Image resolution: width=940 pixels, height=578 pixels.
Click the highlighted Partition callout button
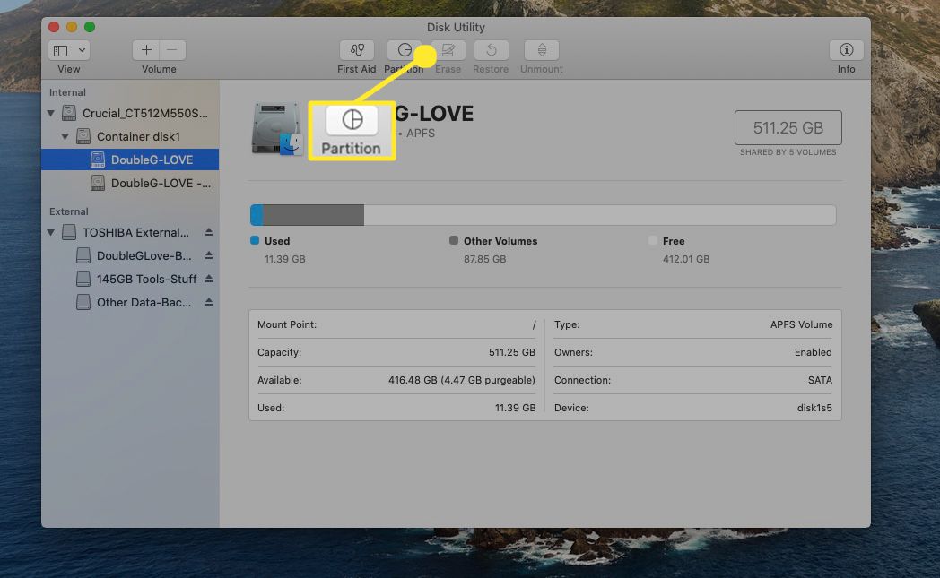coord(352,131)
